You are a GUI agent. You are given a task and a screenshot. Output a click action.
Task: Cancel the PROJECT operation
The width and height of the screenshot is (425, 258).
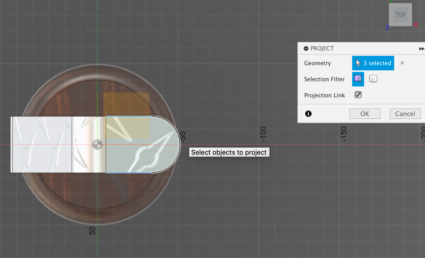405,114
